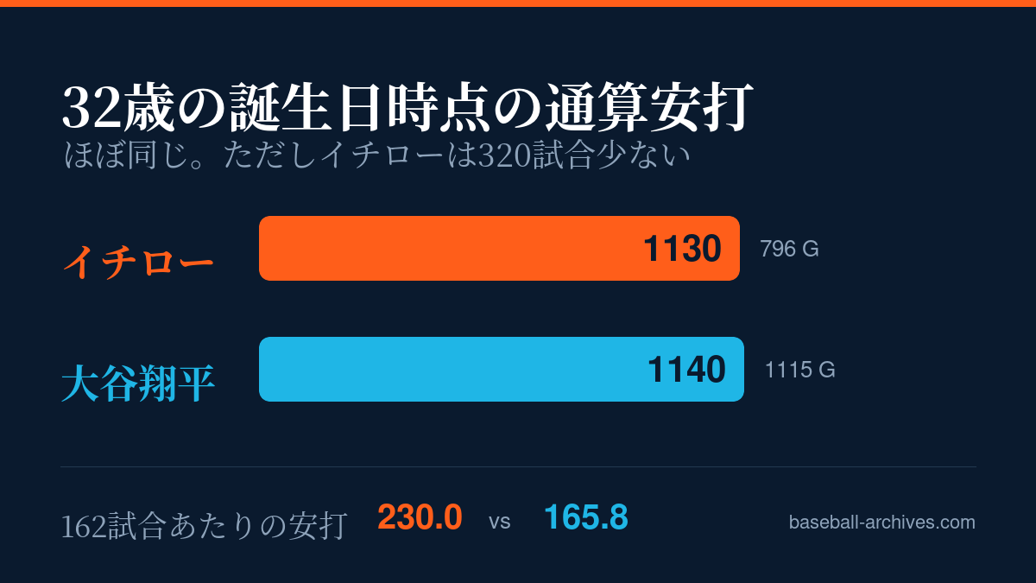
Task: Click the horizontal divider line
Action: point(518,466)
